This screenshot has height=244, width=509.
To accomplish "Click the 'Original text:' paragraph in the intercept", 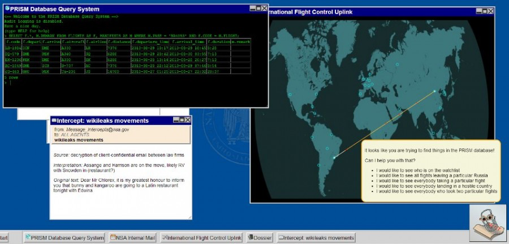I will coord(119,185).
